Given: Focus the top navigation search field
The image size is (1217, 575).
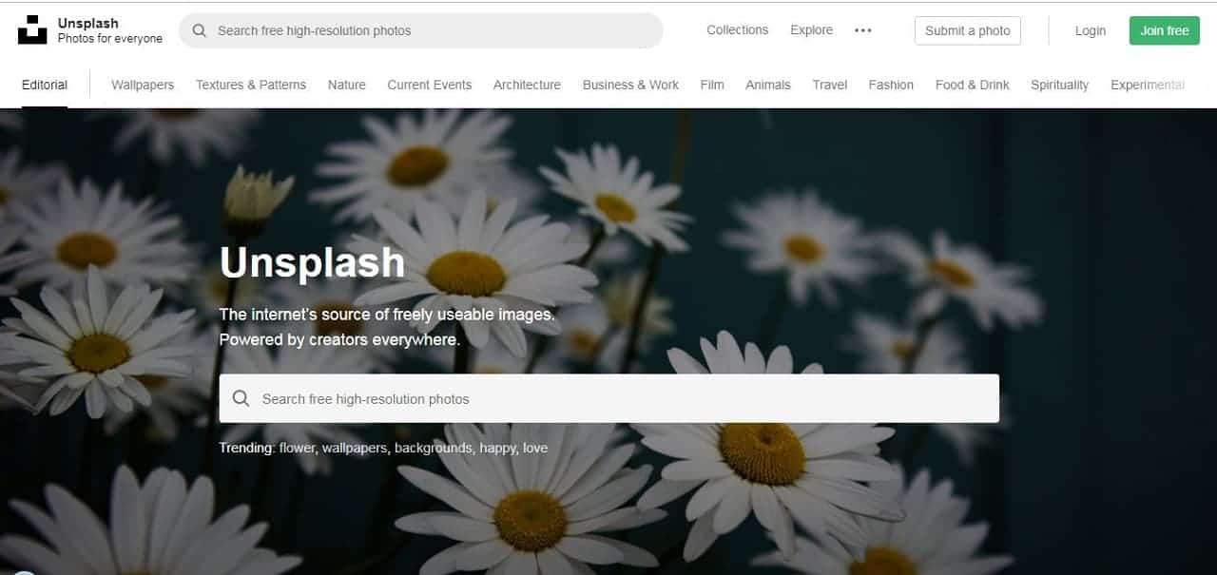Looking at the screenshot, I should 420,30.
